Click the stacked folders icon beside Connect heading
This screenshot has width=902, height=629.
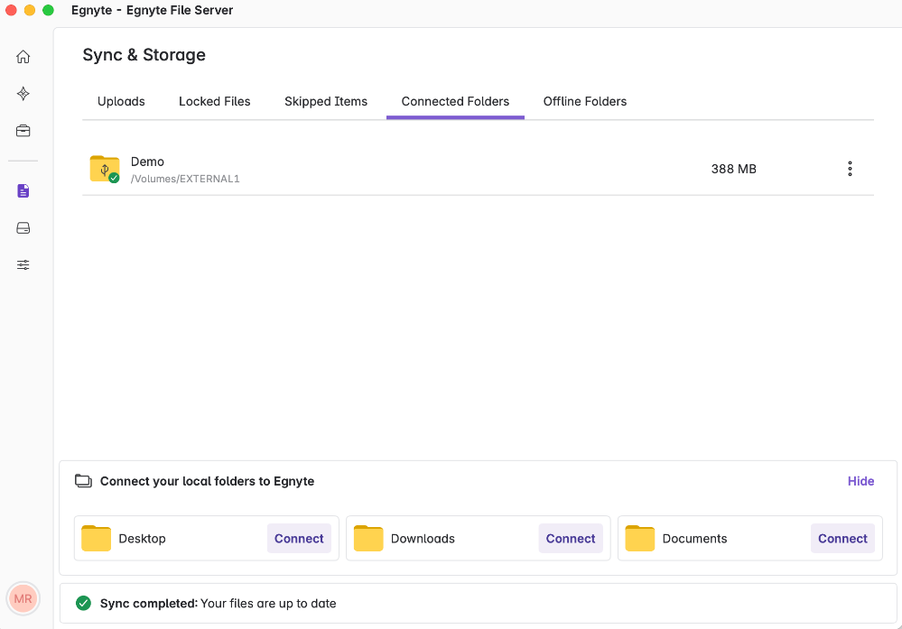[x=83, y=481]
